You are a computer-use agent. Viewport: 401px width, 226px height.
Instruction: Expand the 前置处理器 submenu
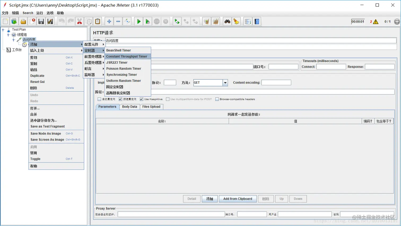pos(94,57)
